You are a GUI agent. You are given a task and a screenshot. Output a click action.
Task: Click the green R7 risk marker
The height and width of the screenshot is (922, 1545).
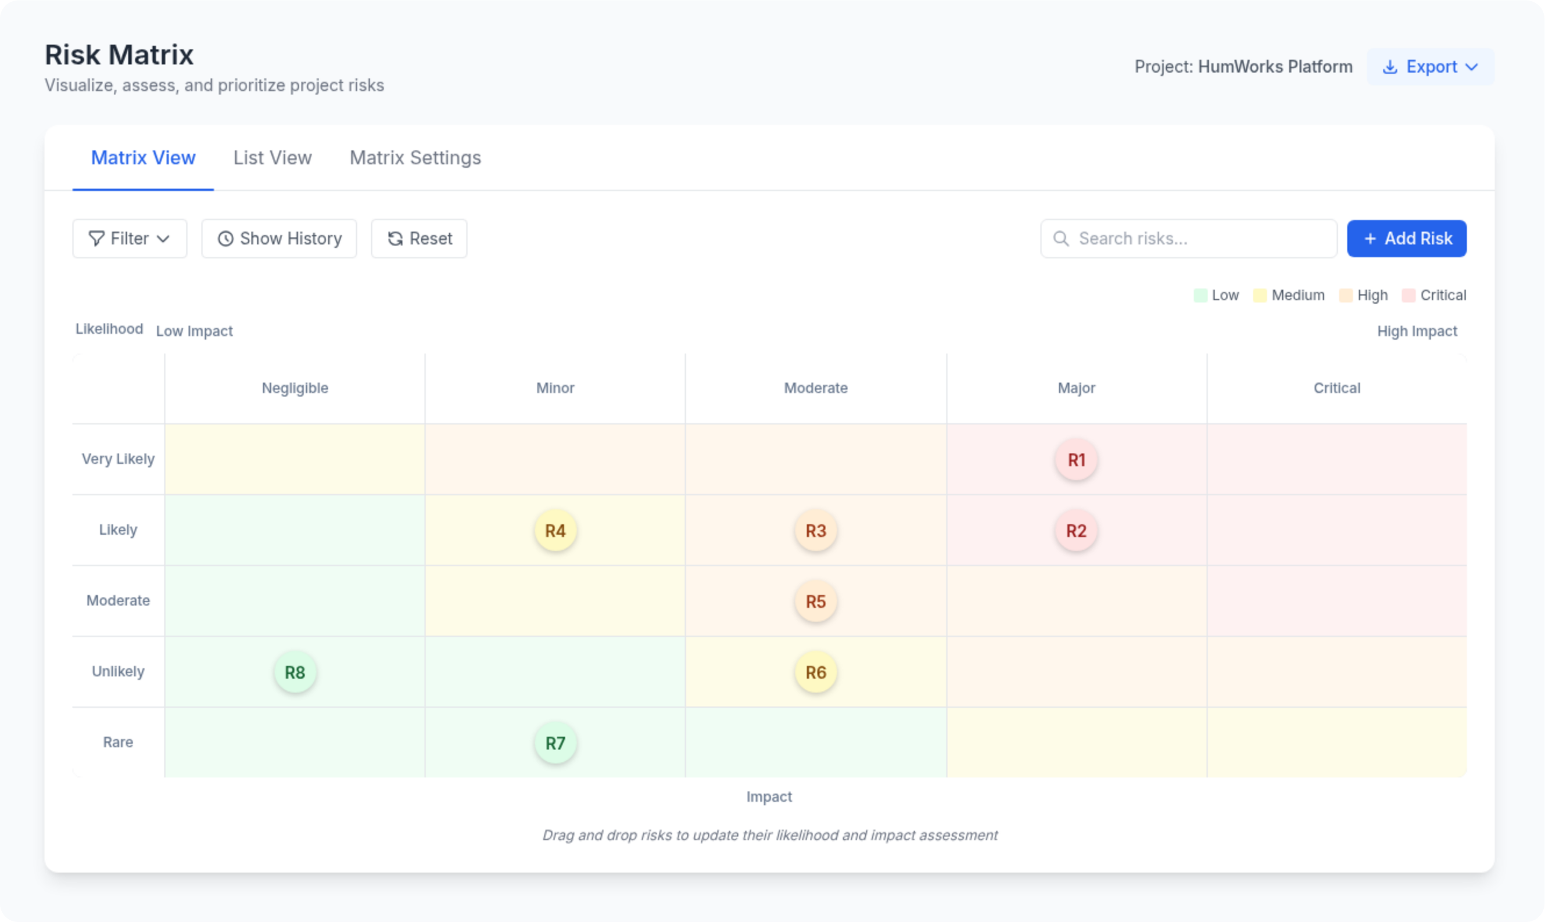[555, 743]
